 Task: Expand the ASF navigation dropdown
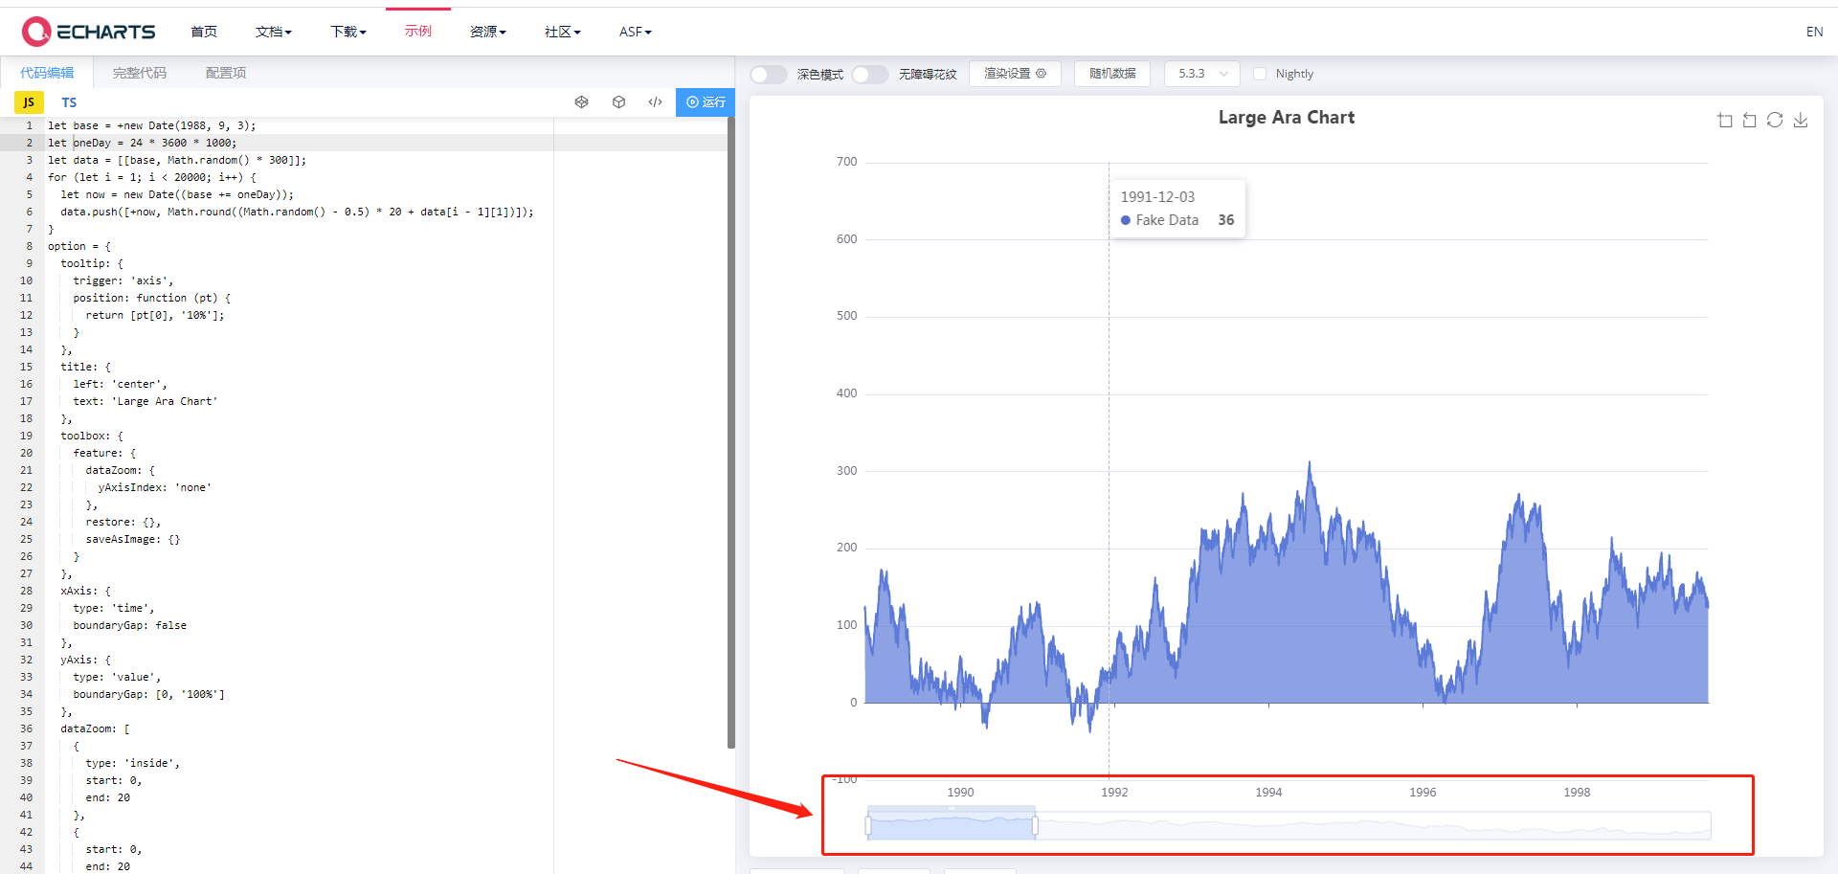pyautogui.click(x=635, y=32)
